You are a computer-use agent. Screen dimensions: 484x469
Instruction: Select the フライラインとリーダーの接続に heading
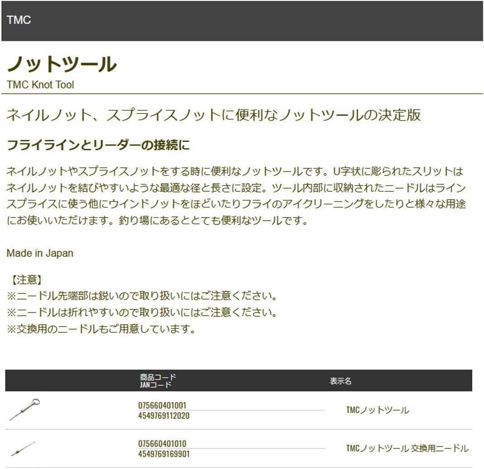point(98,145)
